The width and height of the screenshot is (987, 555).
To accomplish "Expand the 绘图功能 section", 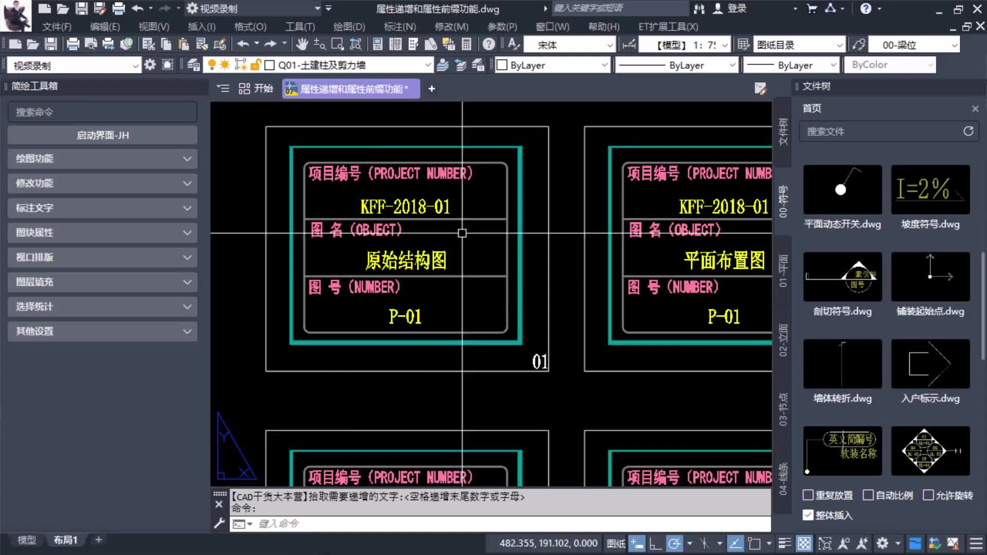I will (x=102, y=159).
